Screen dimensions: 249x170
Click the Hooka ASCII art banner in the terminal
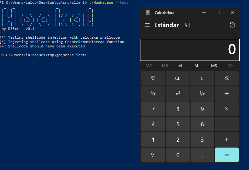click(48, 17)
